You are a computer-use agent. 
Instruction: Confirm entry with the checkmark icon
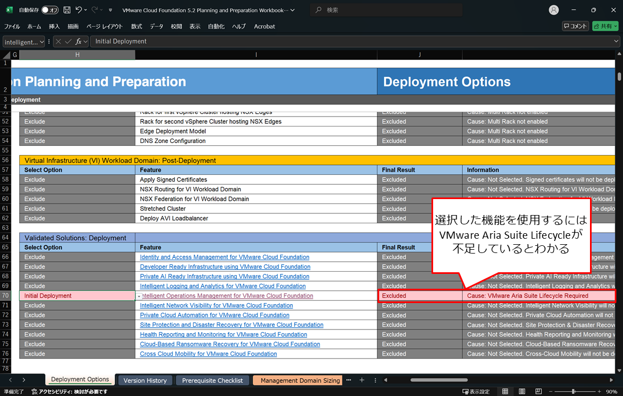pos(68,41)
